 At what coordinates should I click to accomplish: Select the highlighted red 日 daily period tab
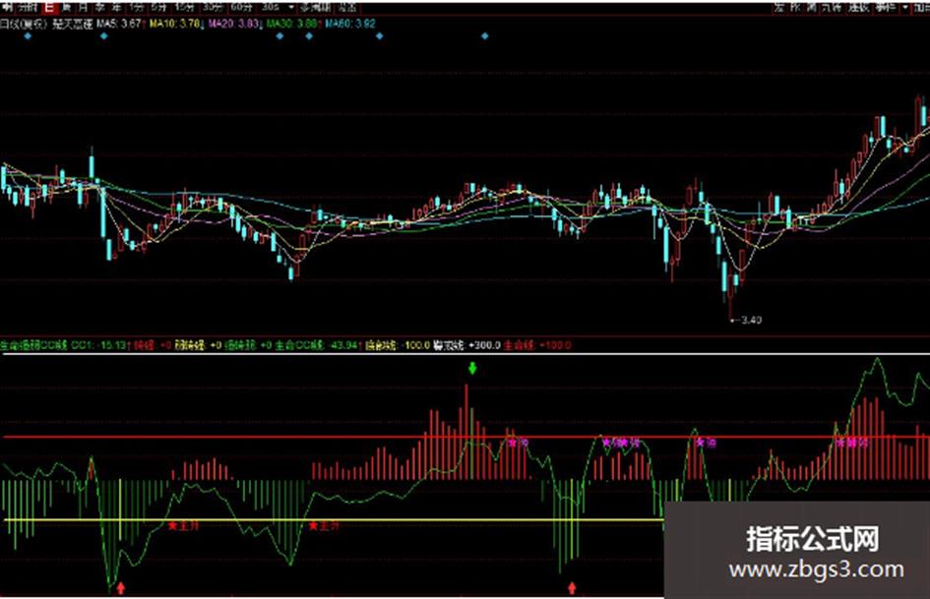point(49,7)
